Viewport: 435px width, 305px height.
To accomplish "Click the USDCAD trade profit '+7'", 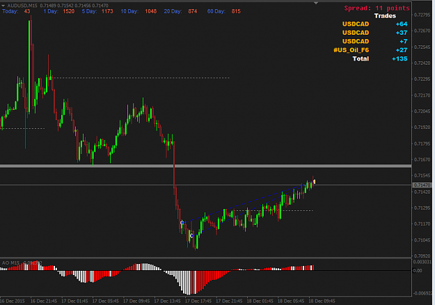I will [404, 41].
